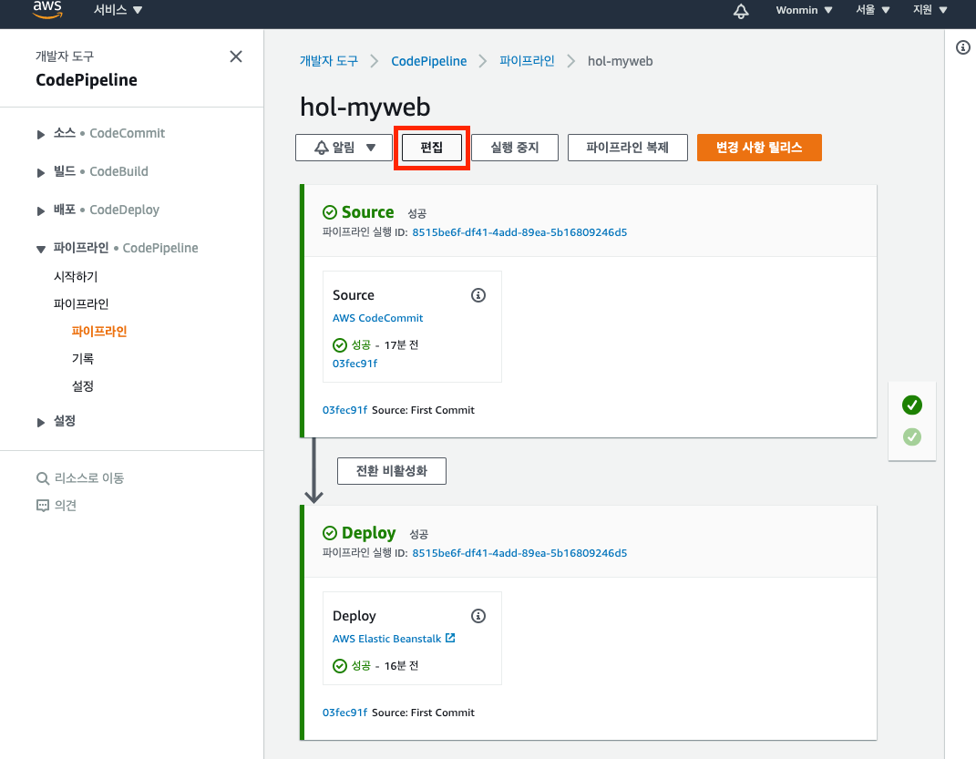Open 설정 under 파이프라인 in sidebar

coord(83,385)
